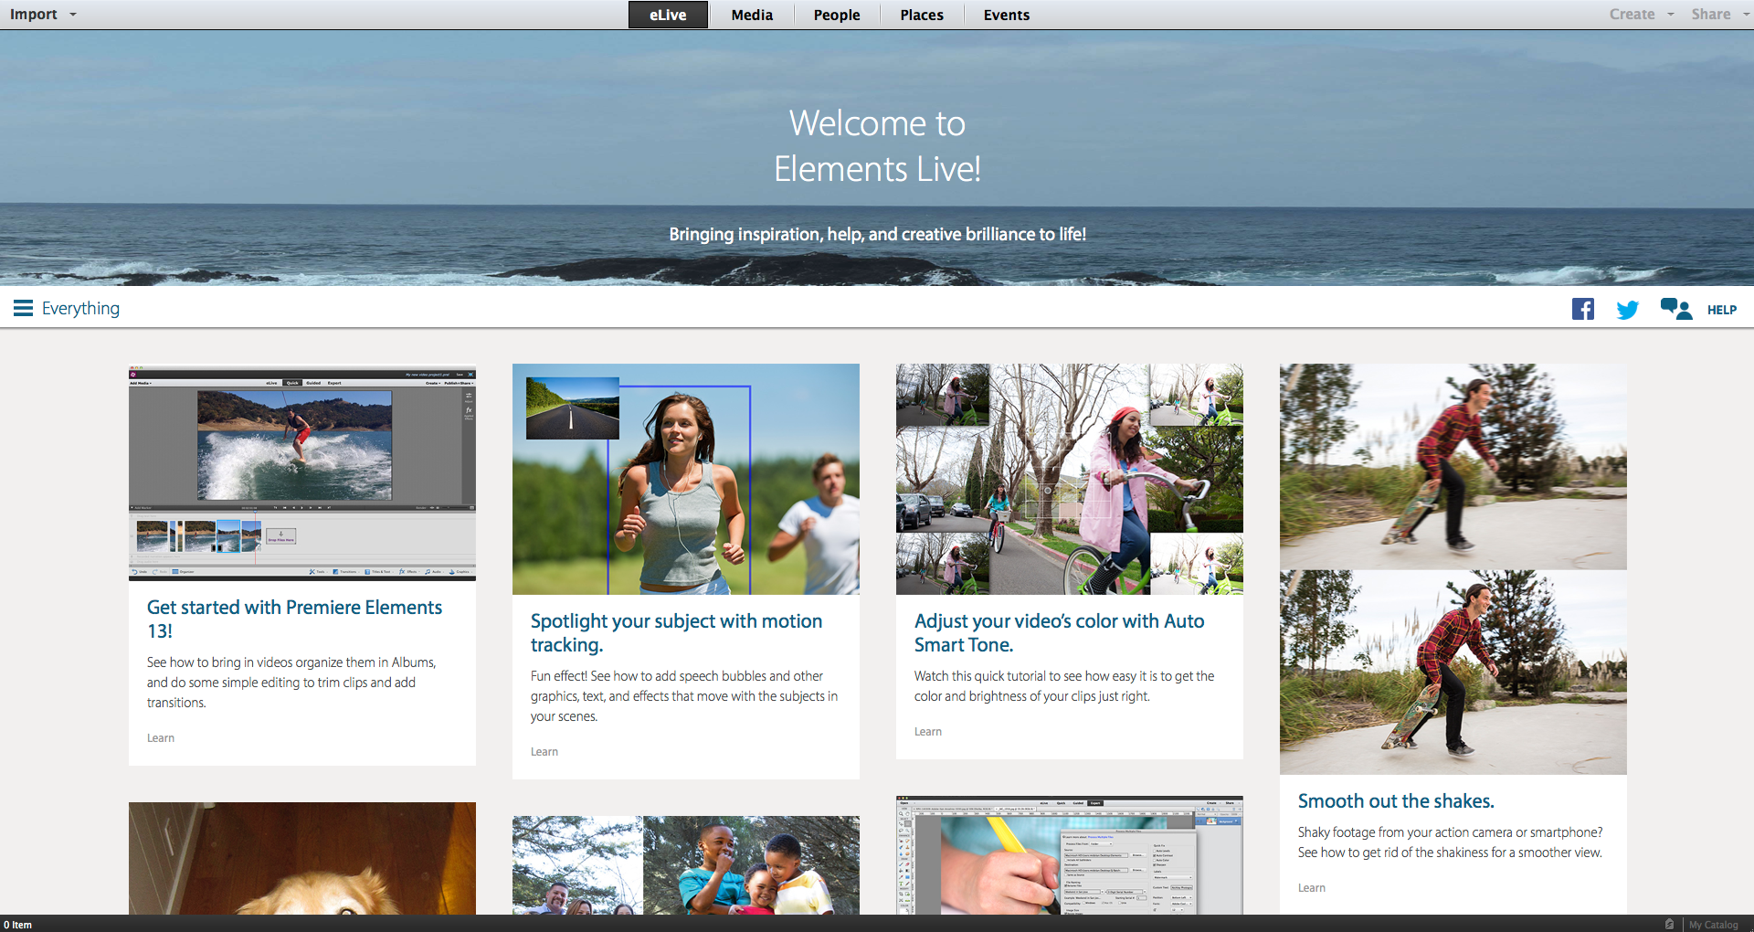Click Learn under Get started with Premiere Elements
This screenshot has height=932, width=1754.
161,738
